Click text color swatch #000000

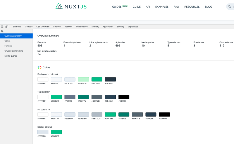(124, 97)
